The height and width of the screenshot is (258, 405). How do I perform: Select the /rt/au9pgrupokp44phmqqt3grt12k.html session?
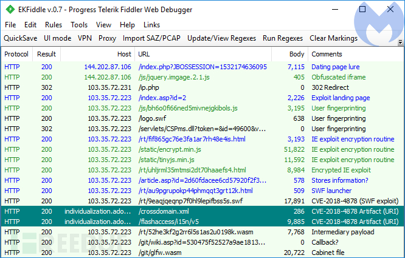[202, 191]
